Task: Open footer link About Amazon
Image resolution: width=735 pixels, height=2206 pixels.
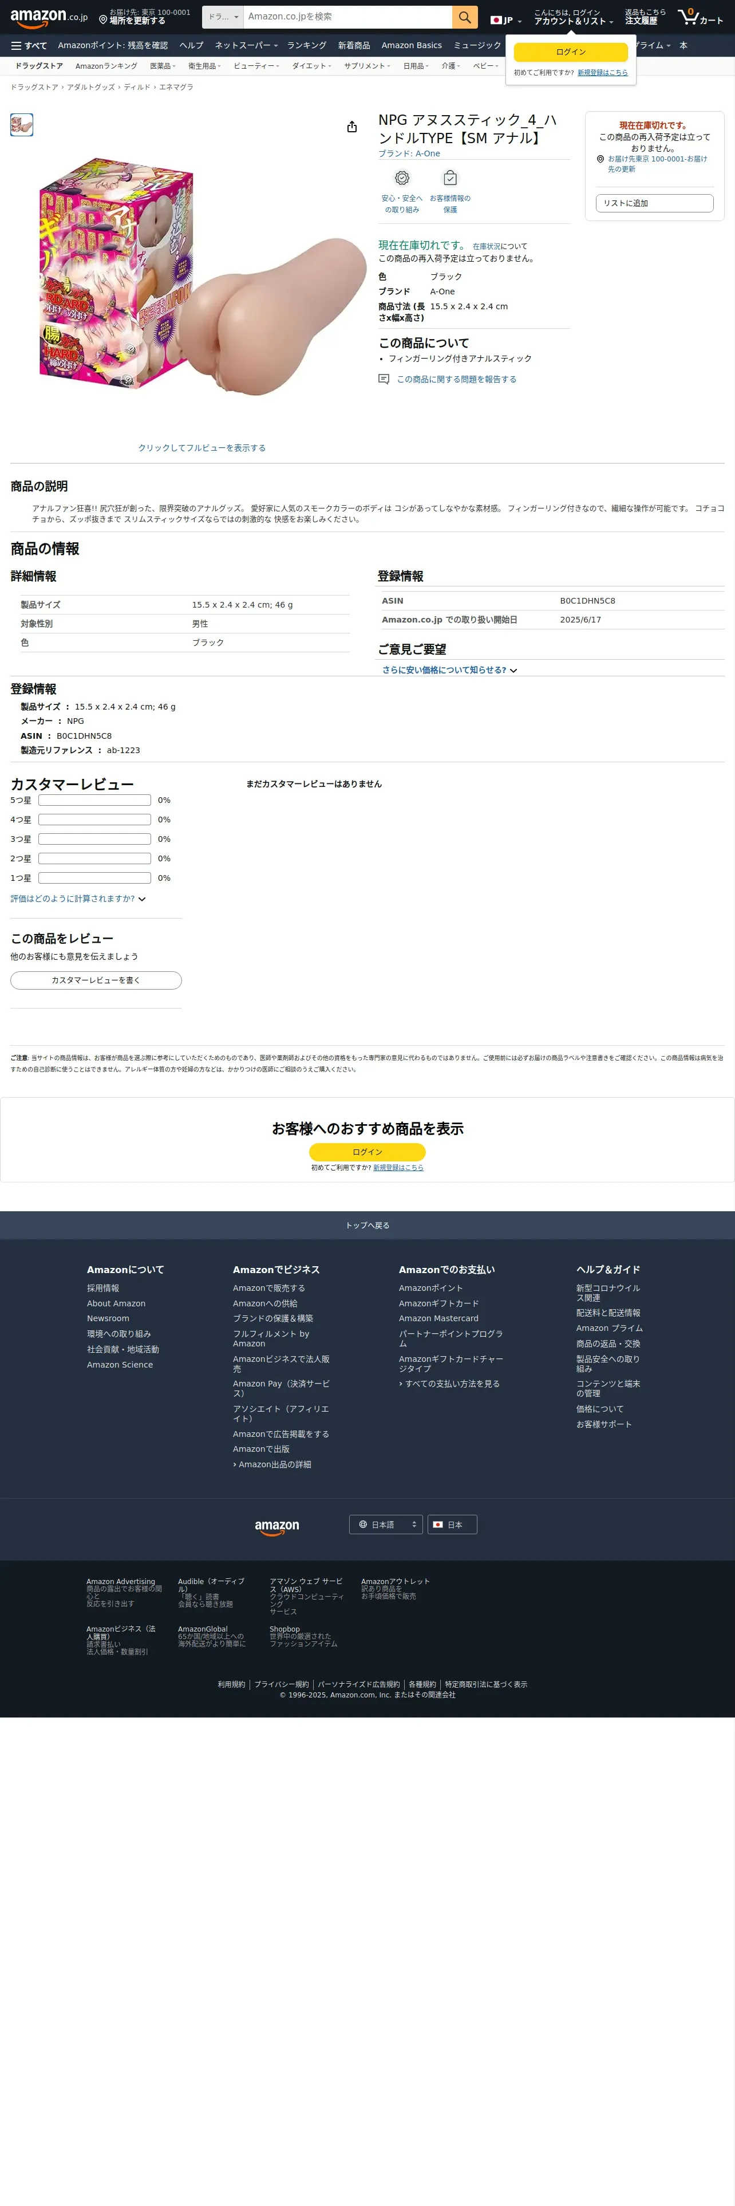Action: [x=116, y=1304]
